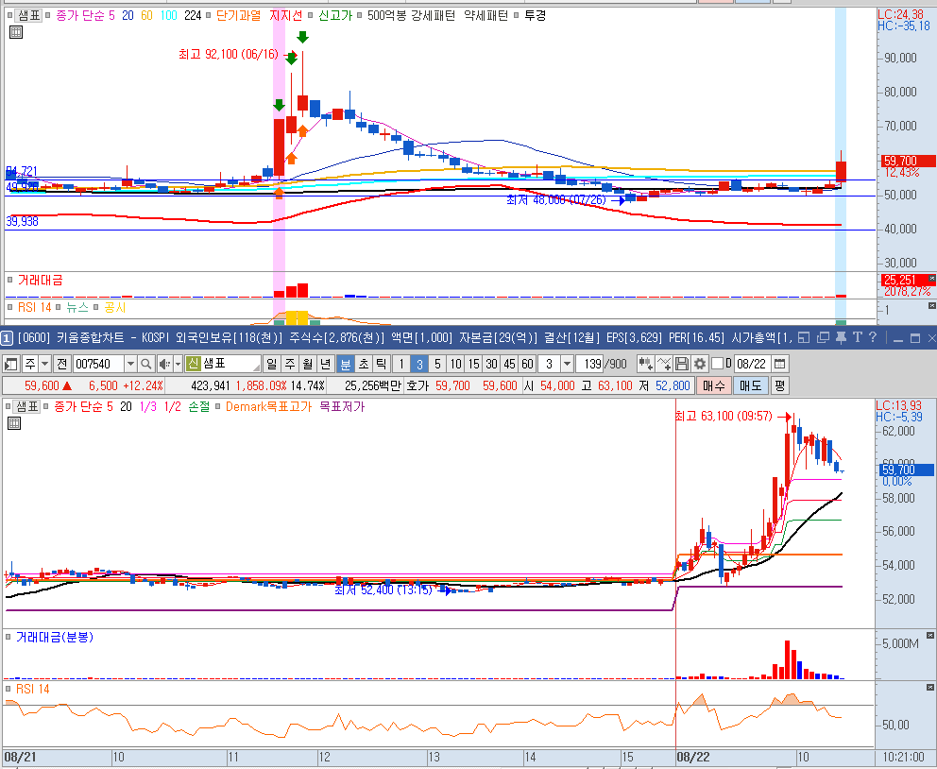This screenshot has width=937, height=769.
Task: Toggle the 신고가 indicator marker
Action: [x=311, y=15]
